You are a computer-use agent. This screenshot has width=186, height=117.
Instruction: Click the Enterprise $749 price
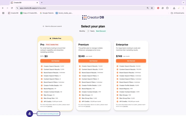pos(119,56)
